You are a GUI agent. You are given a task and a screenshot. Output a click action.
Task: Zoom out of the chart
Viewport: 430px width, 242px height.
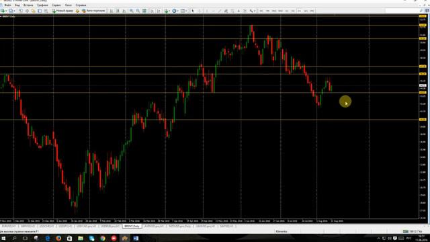[138, 11]
